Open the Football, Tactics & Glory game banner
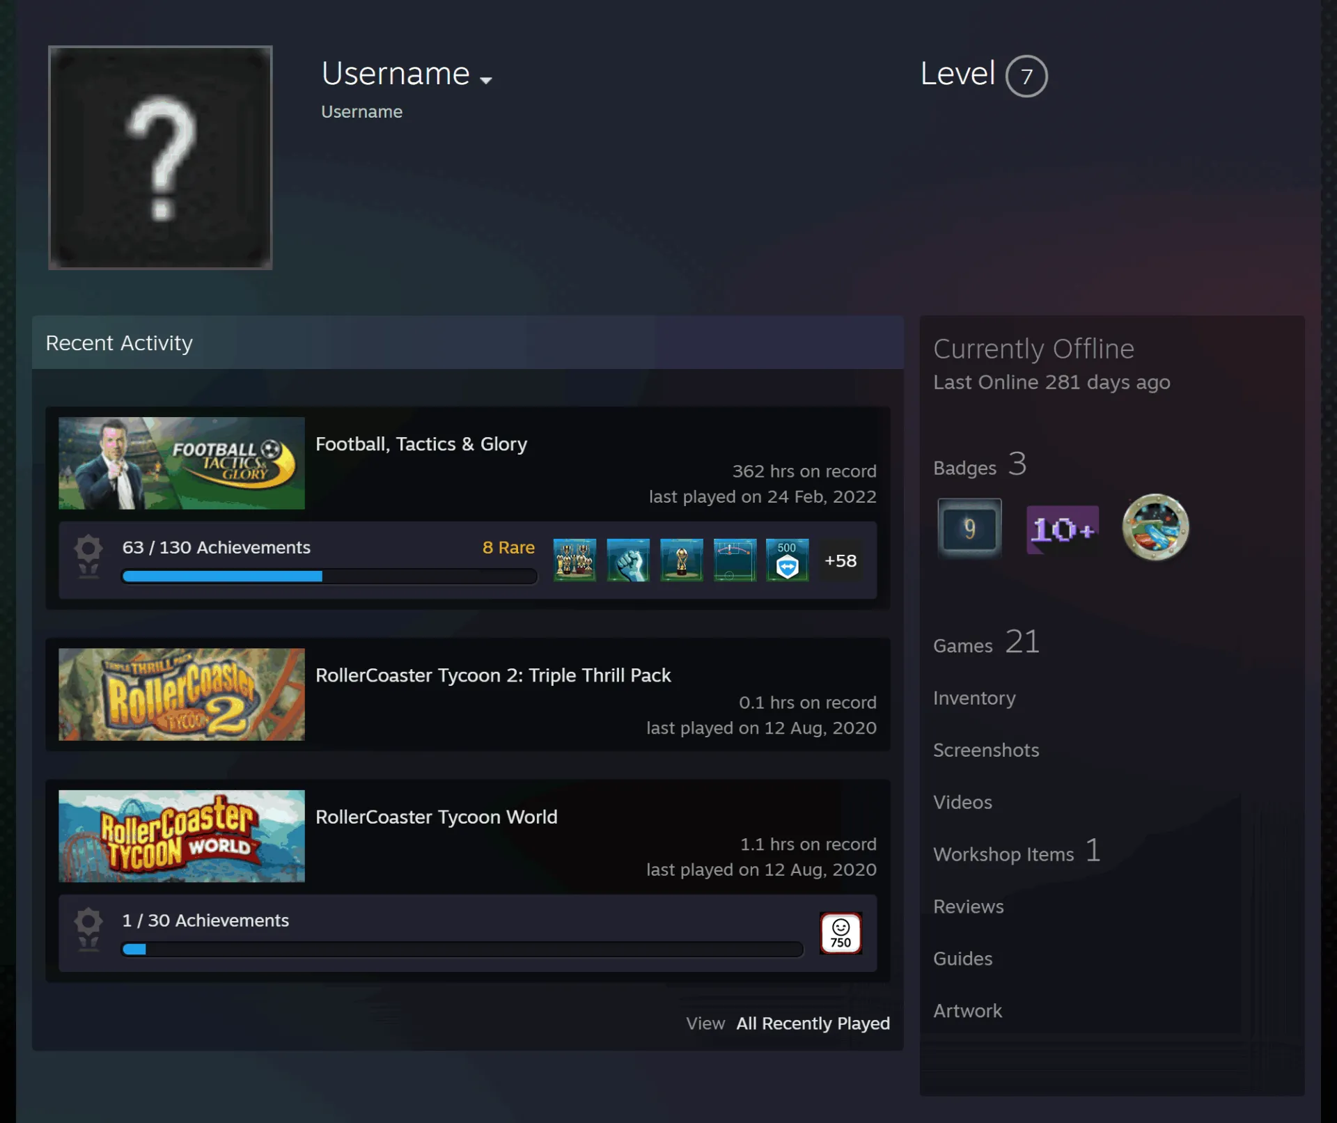Viewport: 1337px width, 1123px height. 182,463
